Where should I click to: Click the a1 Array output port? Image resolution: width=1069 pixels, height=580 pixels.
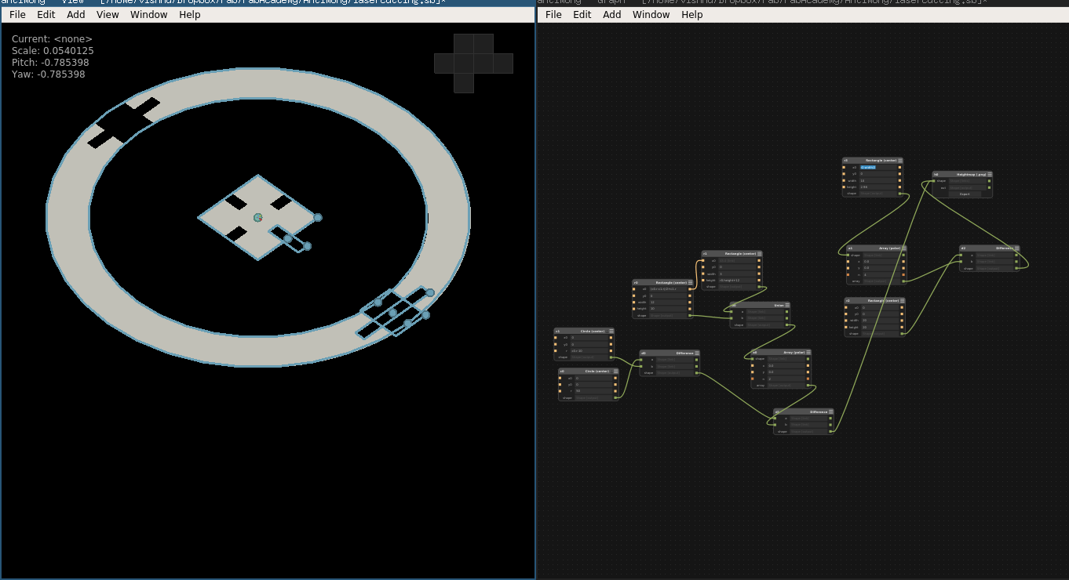(903, 281)
